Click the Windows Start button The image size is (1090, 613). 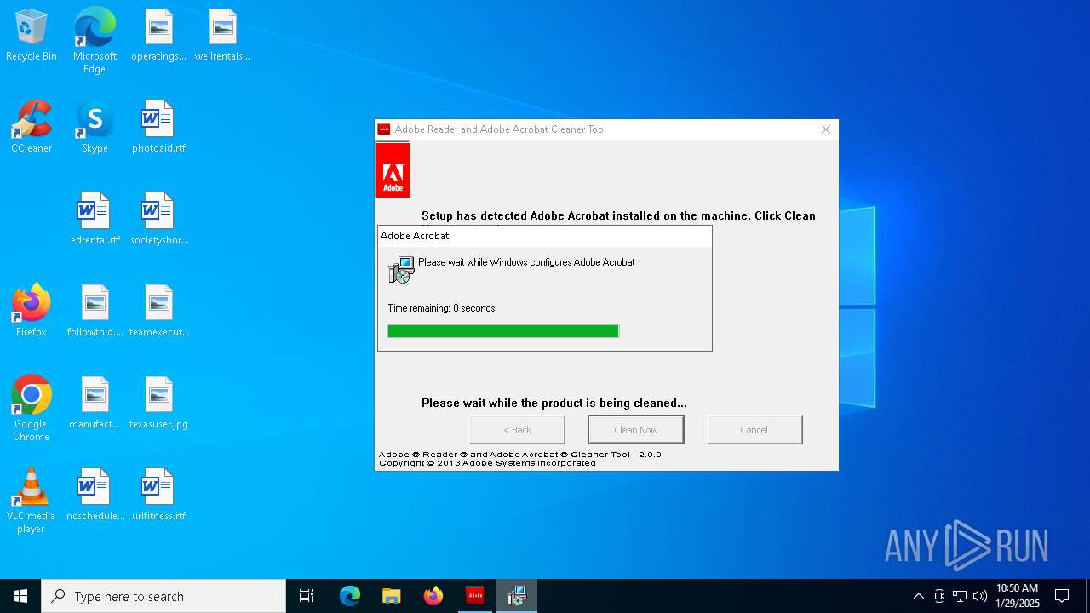[20, 596]
